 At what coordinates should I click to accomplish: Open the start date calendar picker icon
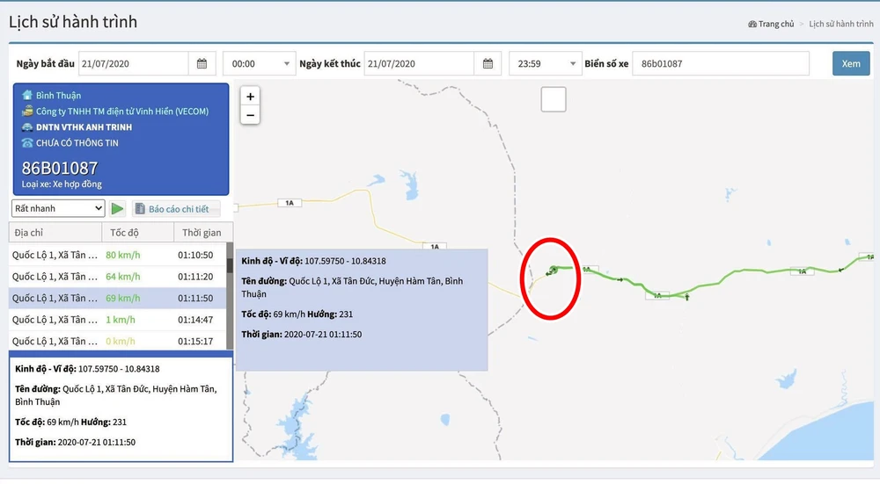click(202, 64)
